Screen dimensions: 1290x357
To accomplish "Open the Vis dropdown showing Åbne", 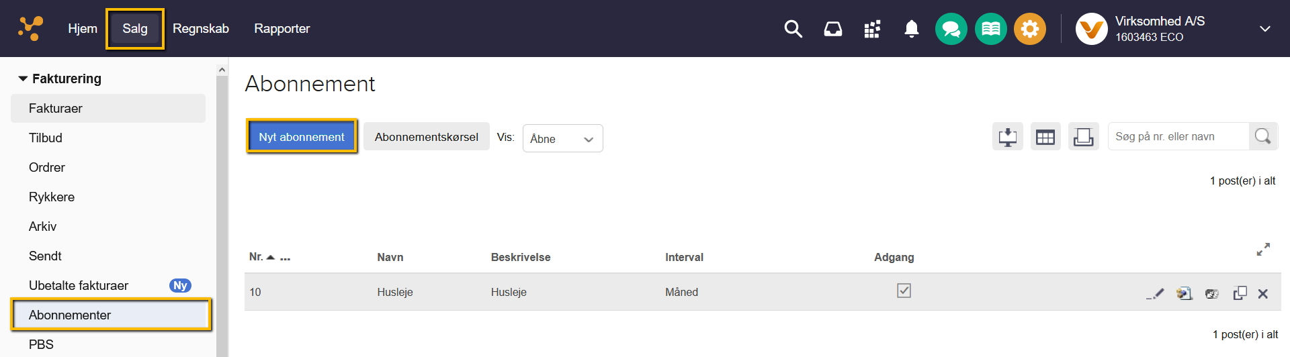I will point(562,138).
